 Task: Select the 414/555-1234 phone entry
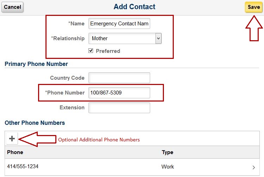point(23,166)
